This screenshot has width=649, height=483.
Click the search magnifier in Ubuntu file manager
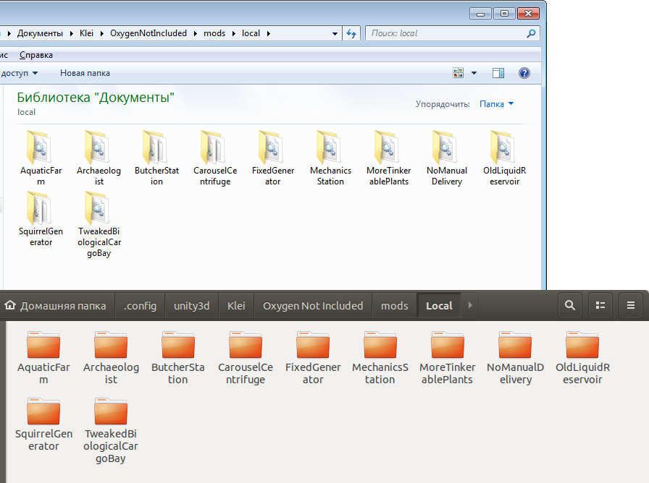point(570,305)
